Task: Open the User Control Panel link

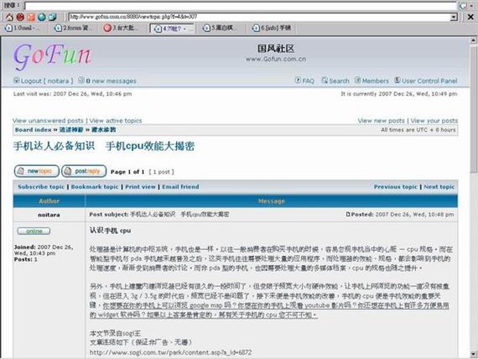Action: [426, 81]
